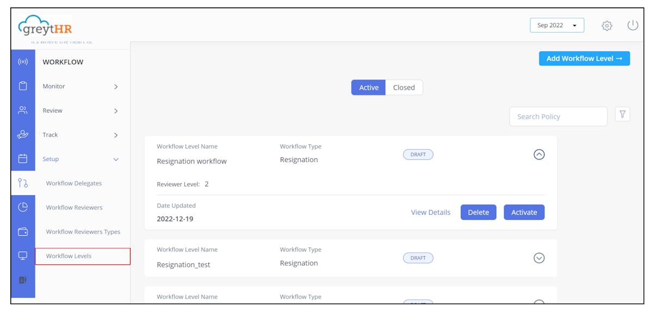Click the Add Workflow Level button

584,58
